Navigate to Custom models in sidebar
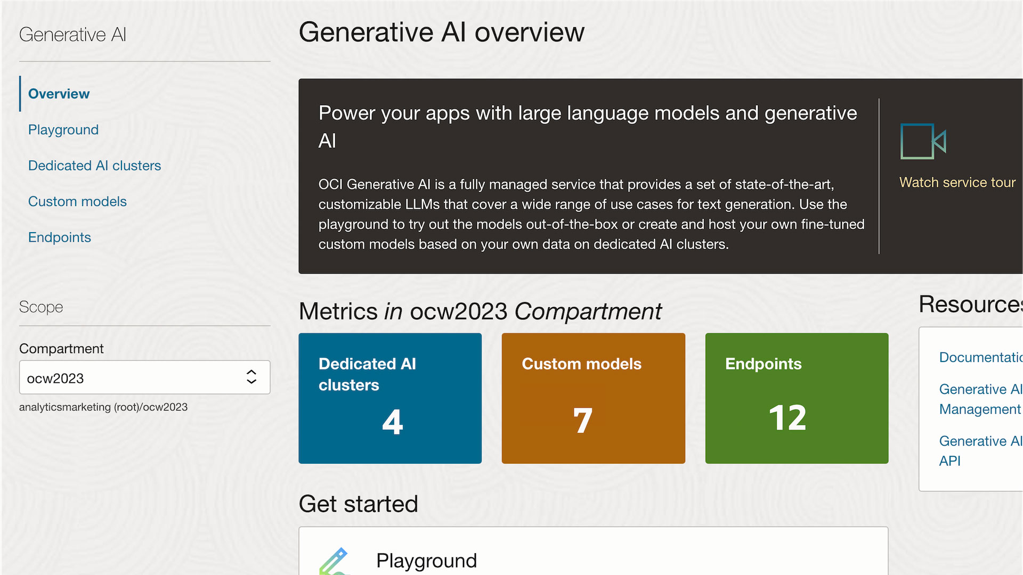Viewport: 1023px width, 575px height. [77, 201]
